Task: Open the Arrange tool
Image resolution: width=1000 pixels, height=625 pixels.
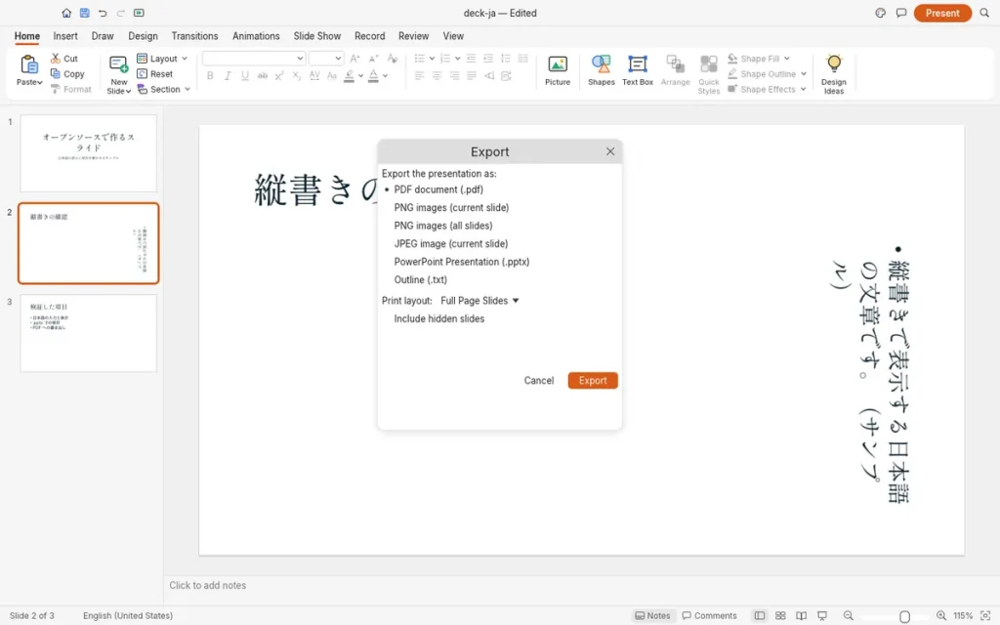Action: [x=676, y=70]
